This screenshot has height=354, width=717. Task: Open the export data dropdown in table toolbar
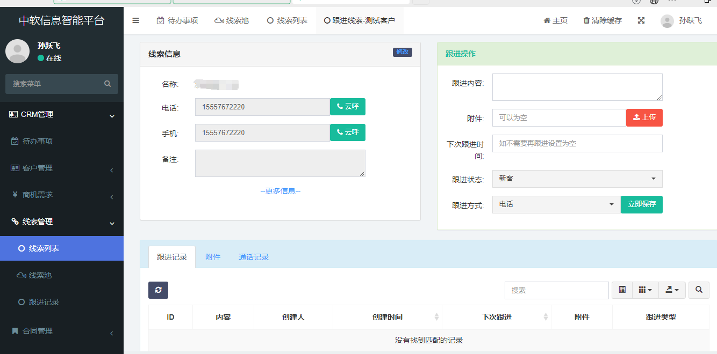coord(671,290)
